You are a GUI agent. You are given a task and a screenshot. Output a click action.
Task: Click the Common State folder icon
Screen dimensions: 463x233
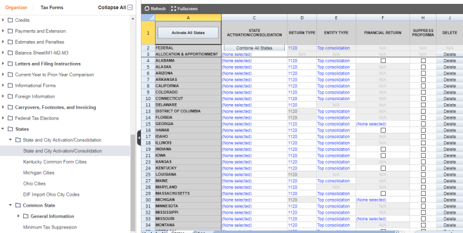coord(18,205)
